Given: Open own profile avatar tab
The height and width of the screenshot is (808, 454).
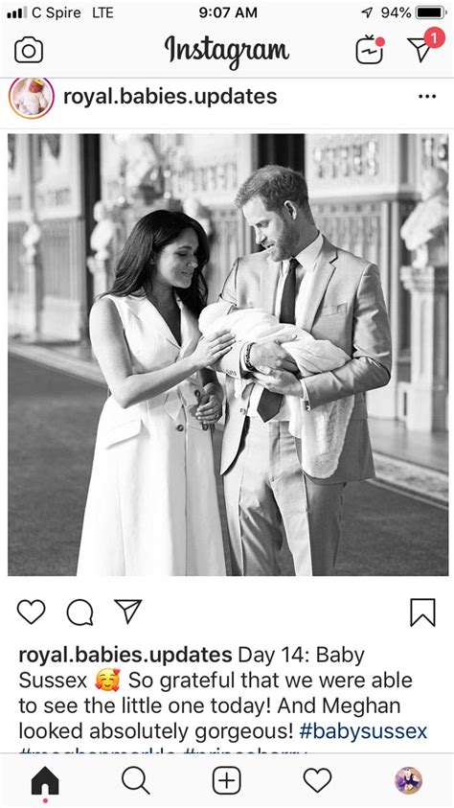Looking at the screenshot, I should point(408,781).
